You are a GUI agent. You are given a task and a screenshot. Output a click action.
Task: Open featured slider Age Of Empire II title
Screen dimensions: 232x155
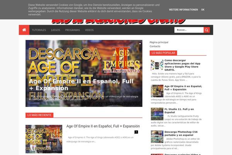(x=81, y=84)
